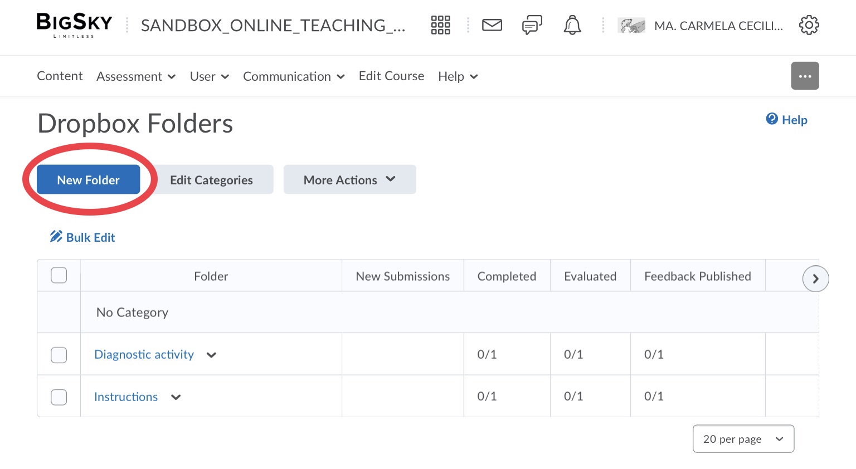Screen dimensions: 856x469
Task: Click the more options ellipsis button
Action: click(805, 76)
